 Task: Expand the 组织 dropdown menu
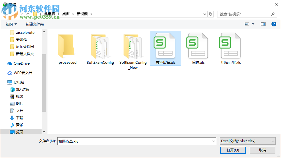point(11,24)
